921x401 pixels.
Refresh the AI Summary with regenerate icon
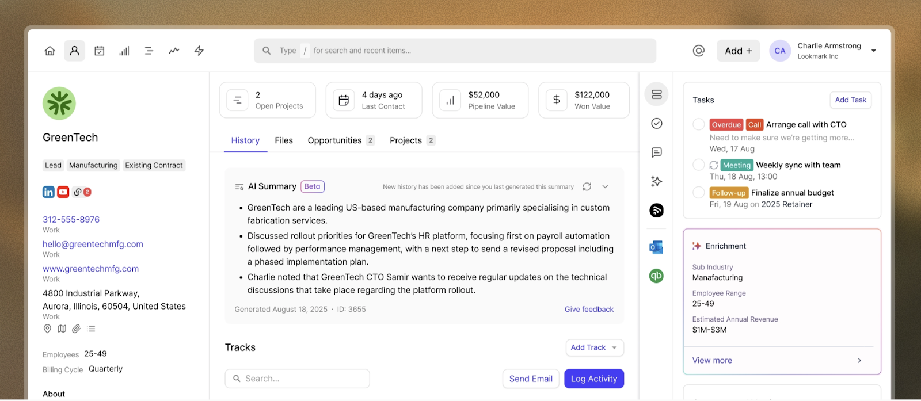click(587, 186)
